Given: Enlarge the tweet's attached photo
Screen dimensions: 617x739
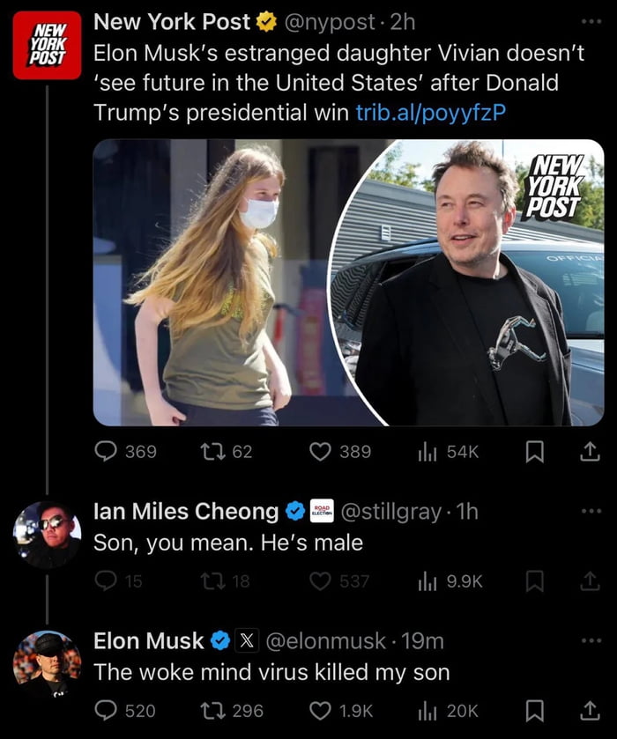Looking at the screenshot, I should 348,282.
